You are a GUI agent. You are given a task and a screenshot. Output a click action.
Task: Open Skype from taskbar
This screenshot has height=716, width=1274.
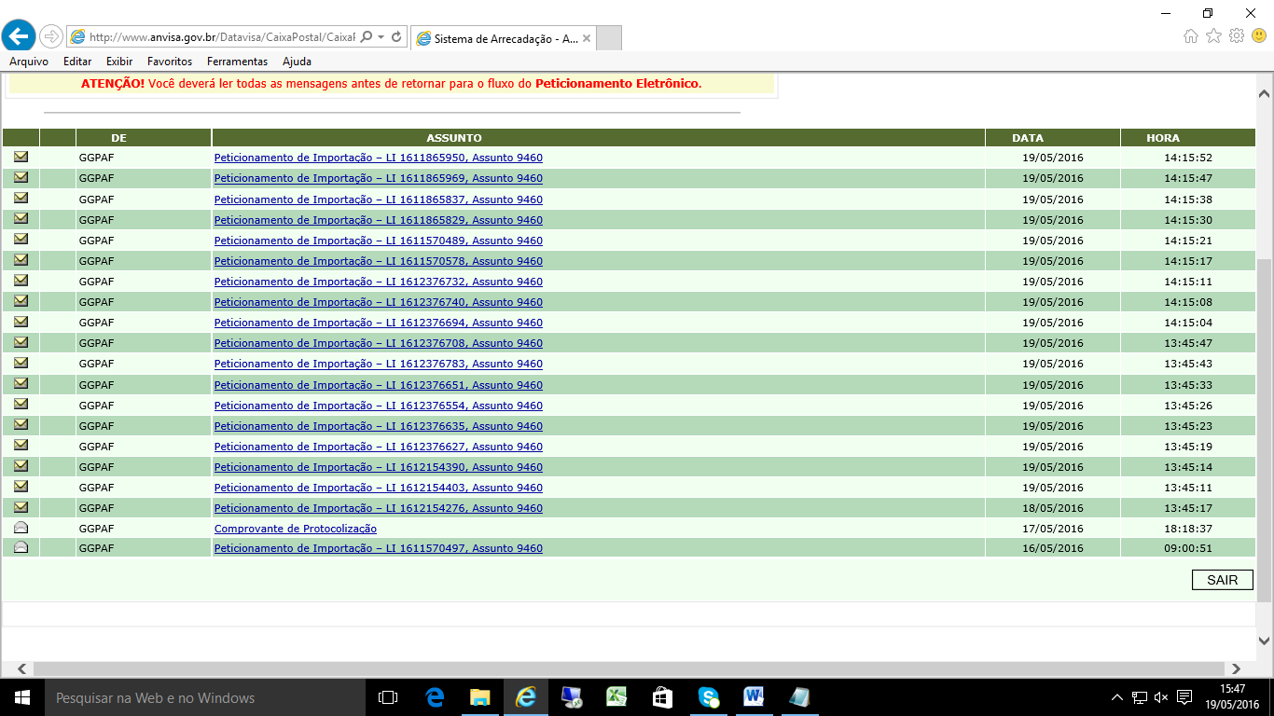pos(708,697)
